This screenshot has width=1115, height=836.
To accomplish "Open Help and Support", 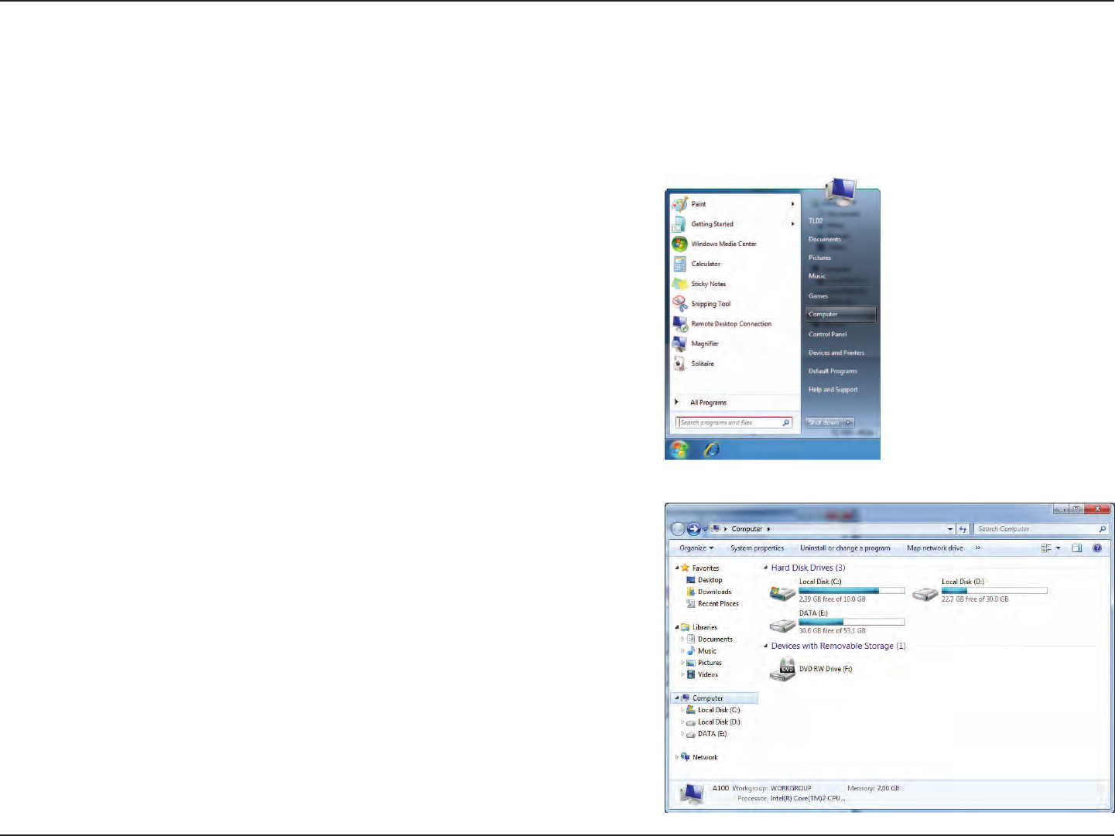I will point(833,390).
